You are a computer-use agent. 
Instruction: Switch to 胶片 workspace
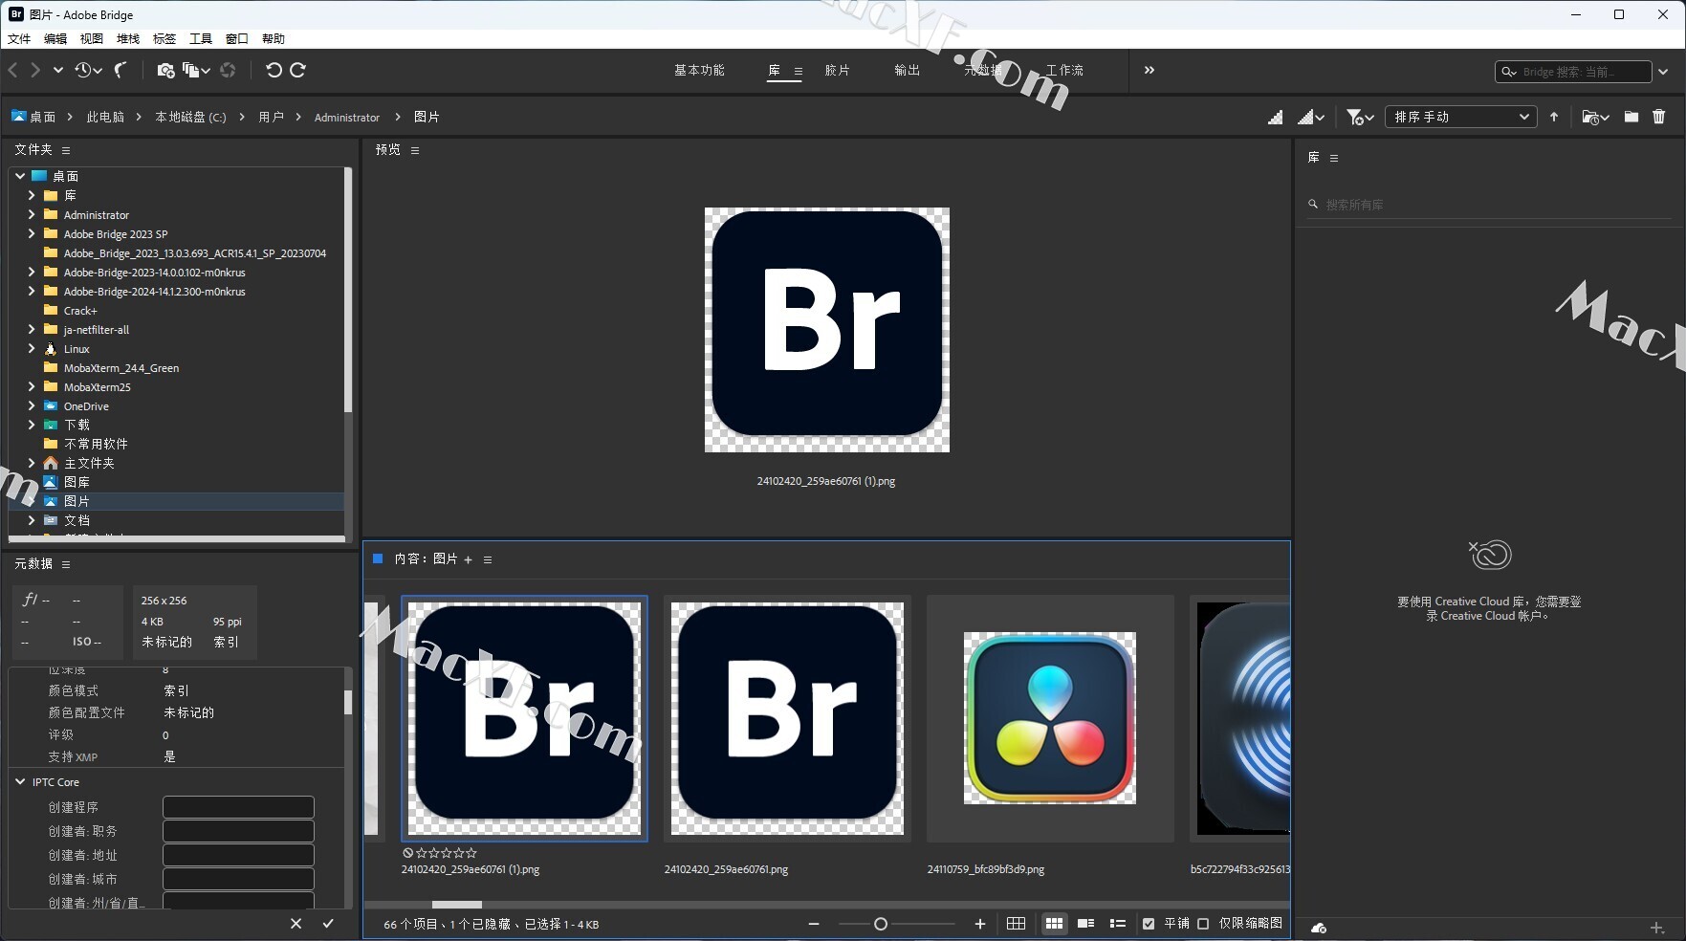[837, 70]
